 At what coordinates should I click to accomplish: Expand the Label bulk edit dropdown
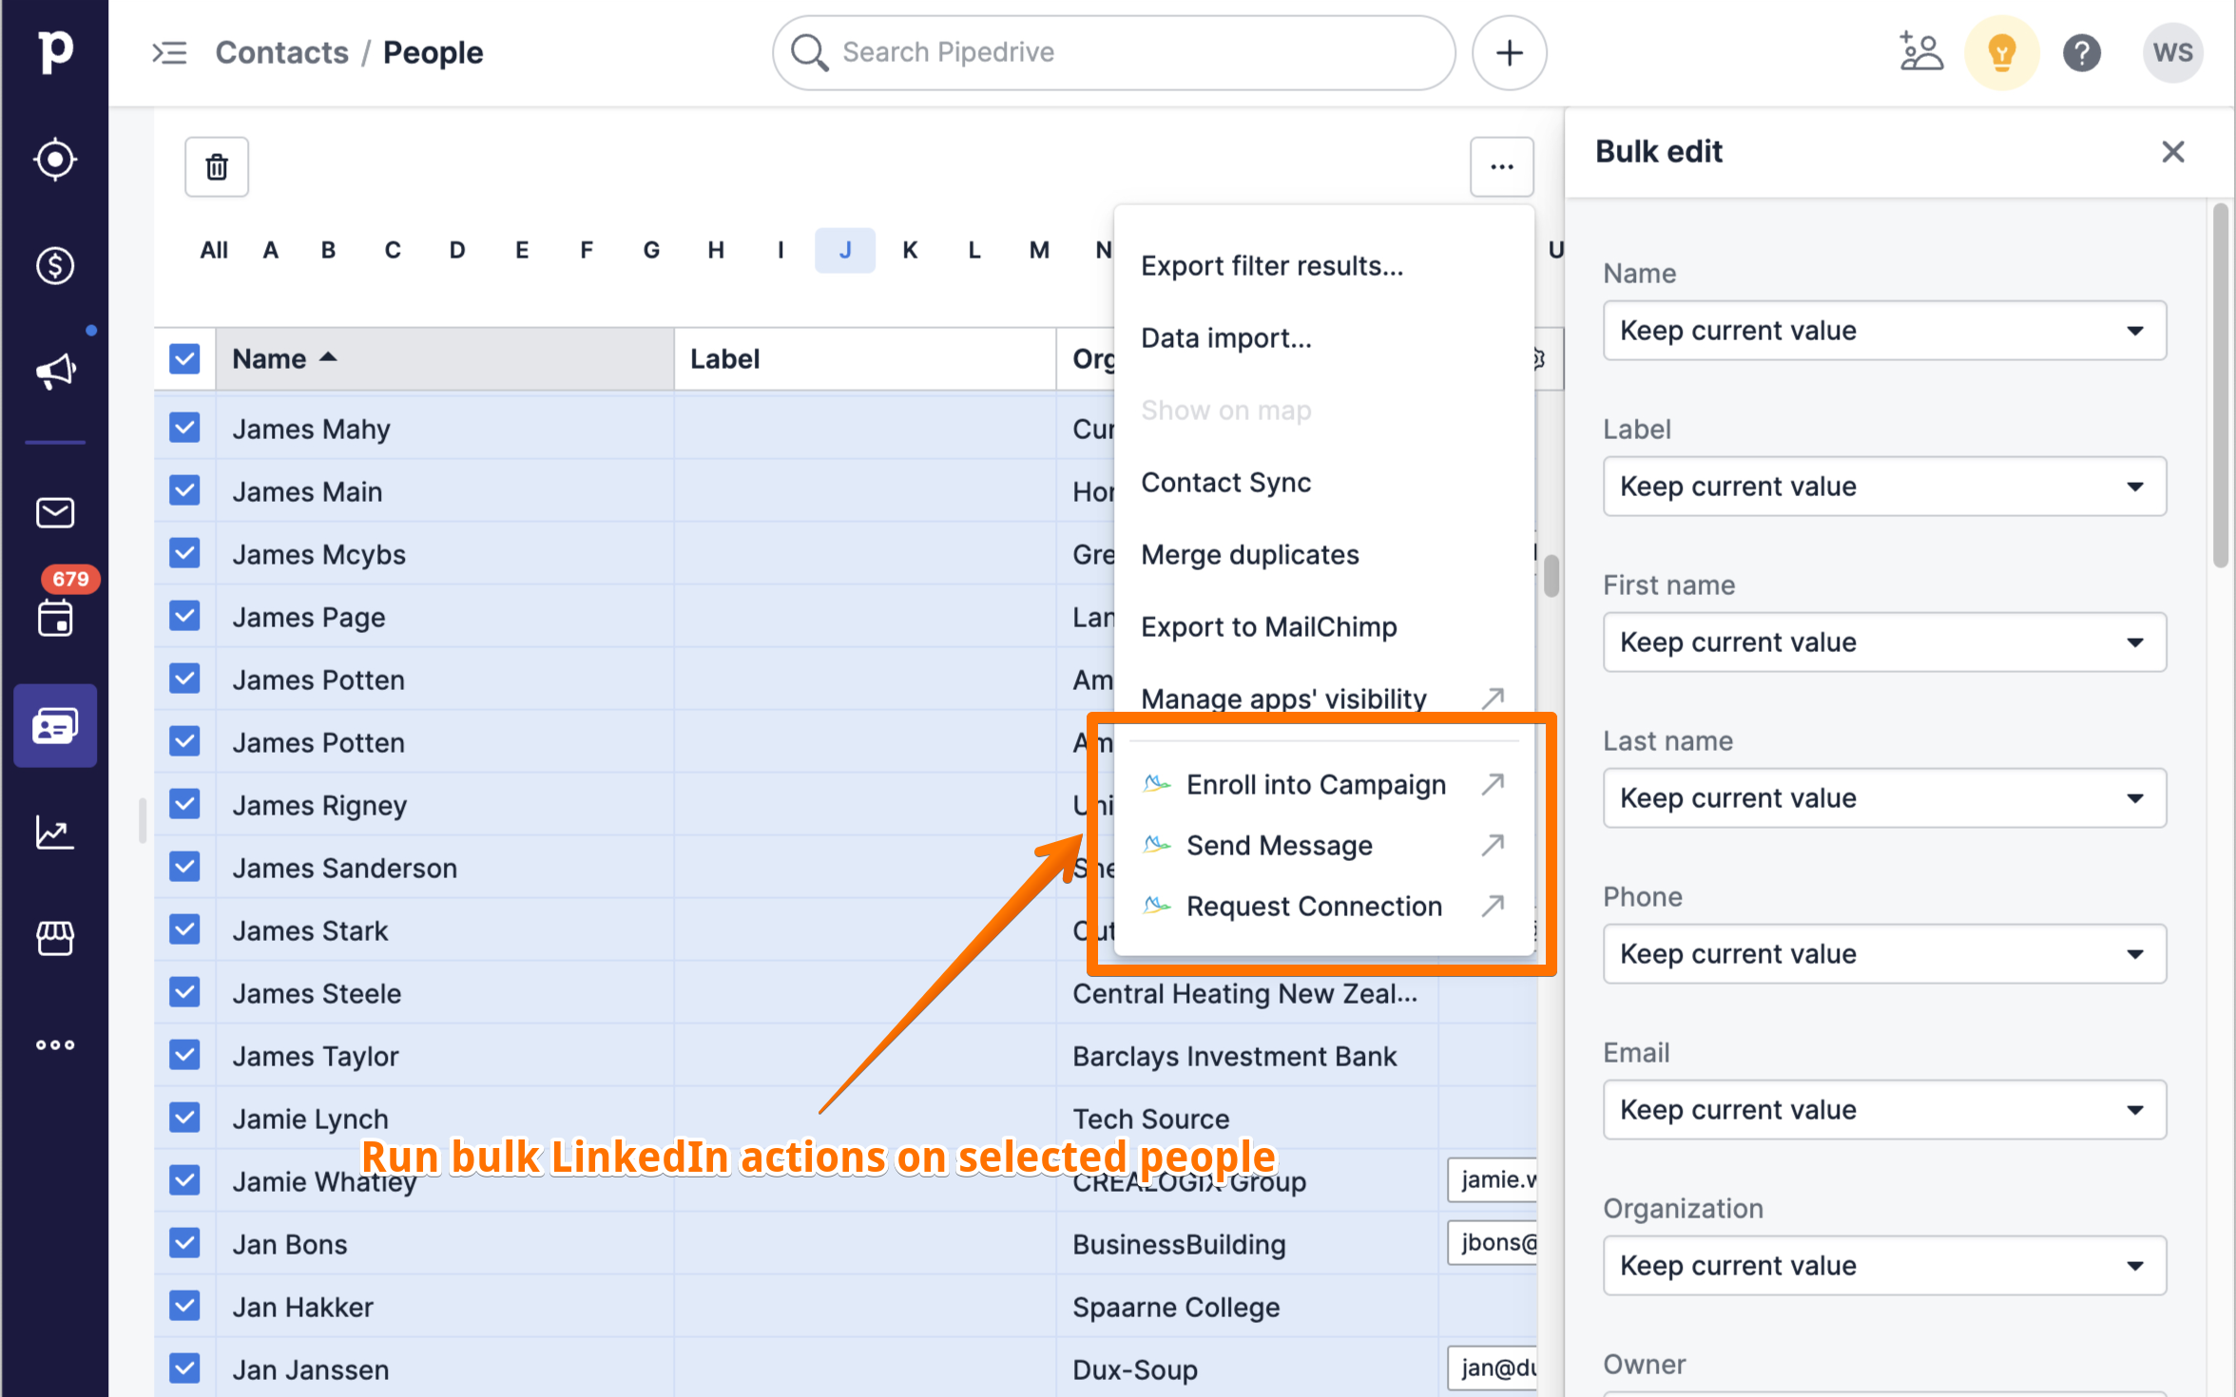click(x=1883, y=487)
